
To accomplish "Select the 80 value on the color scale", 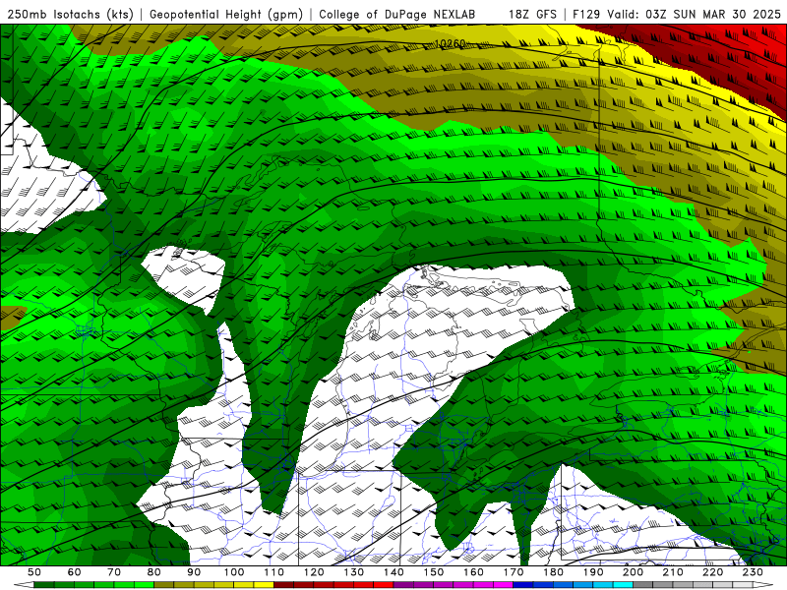I will (x=154, y=572).
